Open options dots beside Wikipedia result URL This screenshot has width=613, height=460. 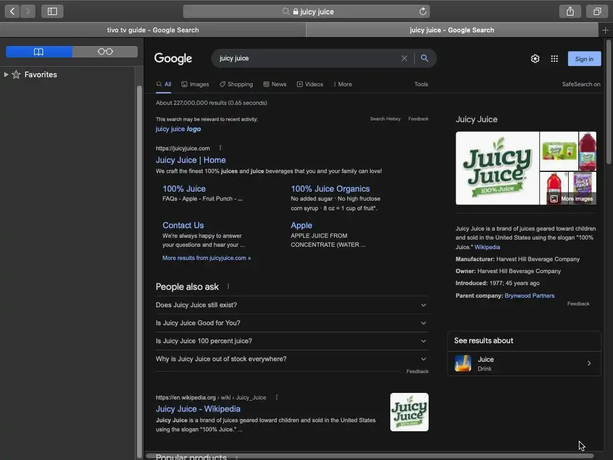point(277,397)
